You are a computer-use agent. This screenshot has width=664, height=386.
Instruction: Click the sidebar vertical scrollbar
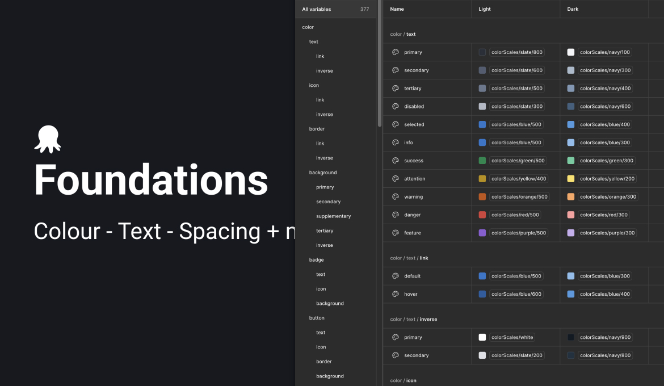tap(380, 62)
